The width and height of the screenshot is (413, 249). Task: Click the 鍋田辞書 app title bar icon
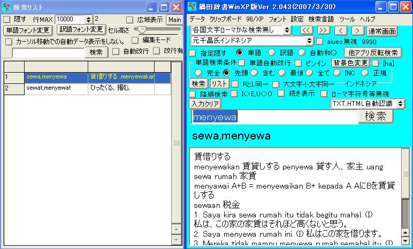tap(191, 7)
